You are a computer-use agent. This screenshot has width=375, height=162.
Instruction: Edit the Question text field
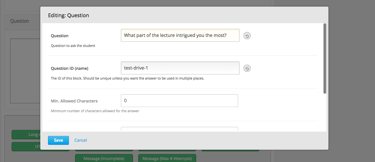point(180,35)
